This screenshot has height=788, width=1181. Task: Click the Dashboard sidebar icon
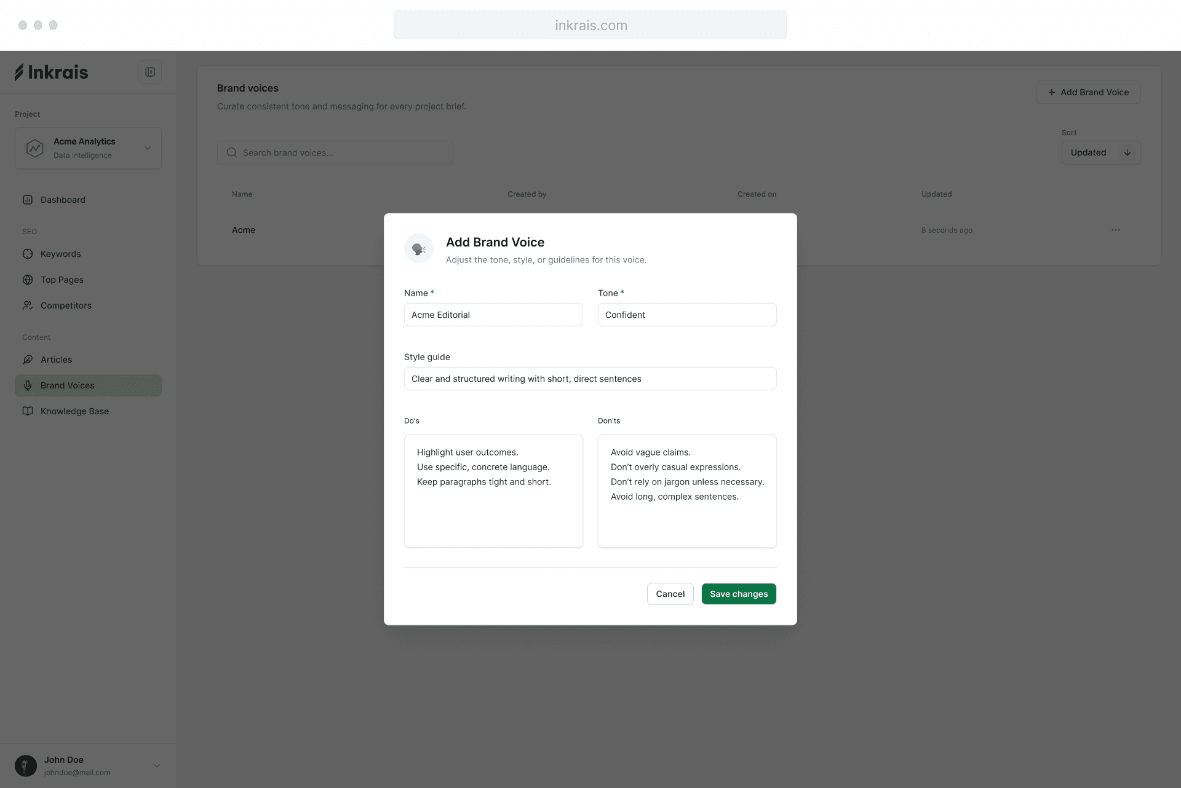28,200
